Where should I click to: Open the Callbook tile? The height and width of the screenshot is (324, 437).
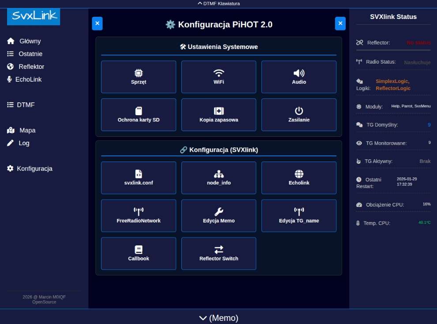pos(138,253)
